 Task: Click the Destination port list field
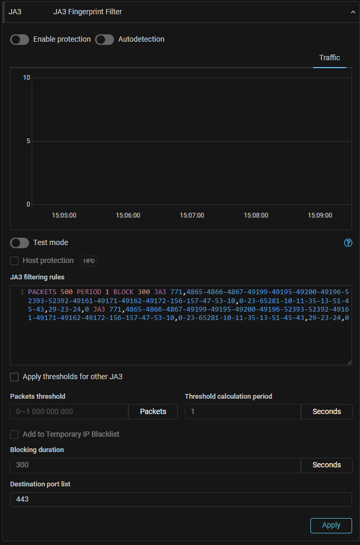pos(181,500)
